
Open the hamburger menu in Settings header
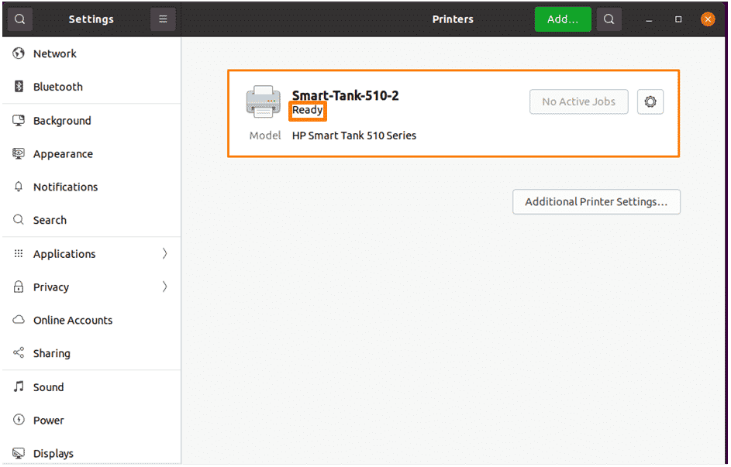pyautogui.click(x=163, y=19)
